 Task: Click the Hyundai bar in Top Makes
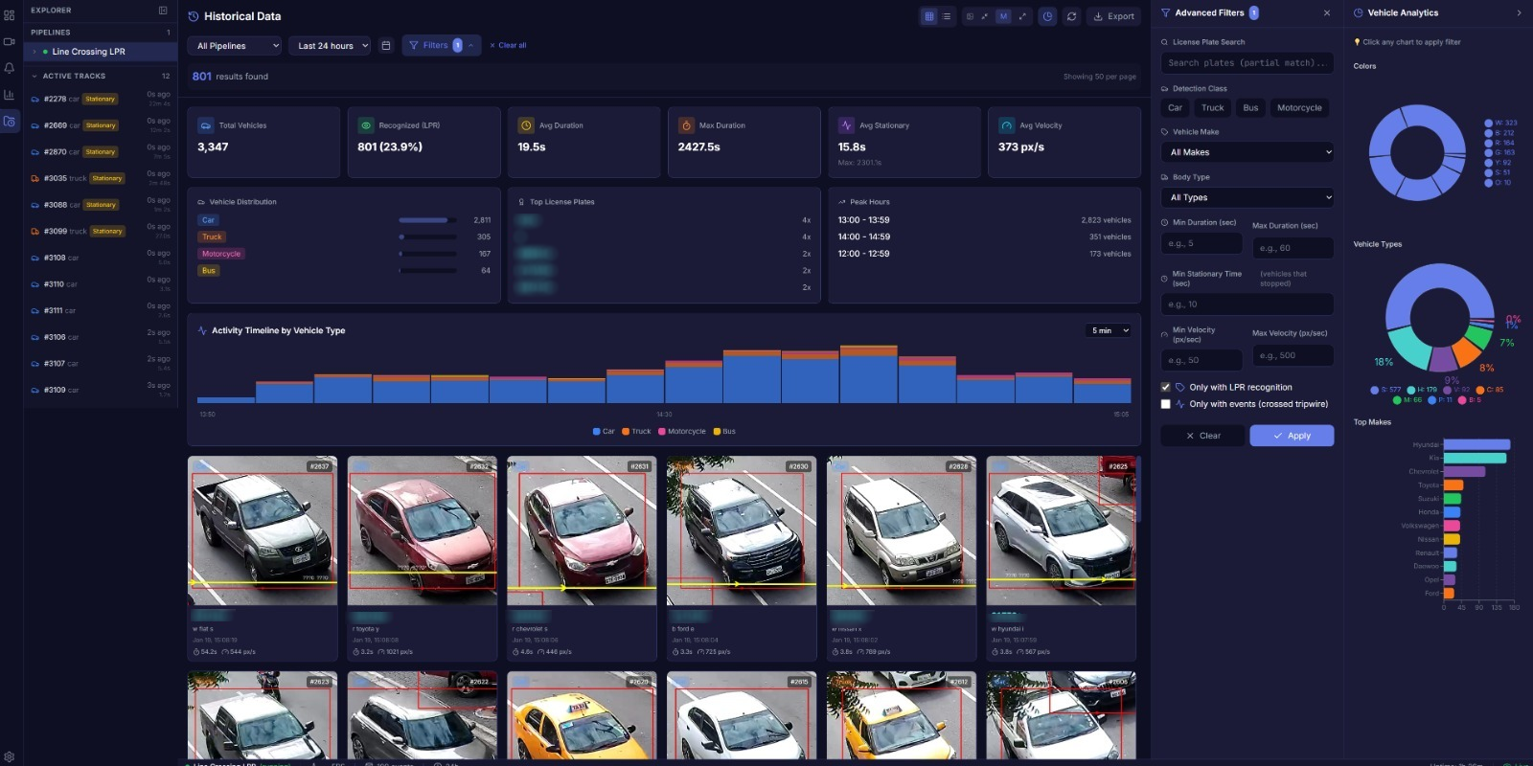[1476, 445]
